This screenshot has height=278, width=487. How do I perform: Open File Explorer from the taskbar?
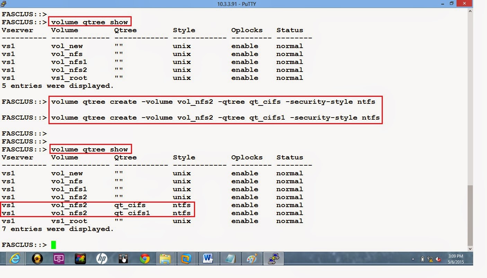click(x=166, y=258)
